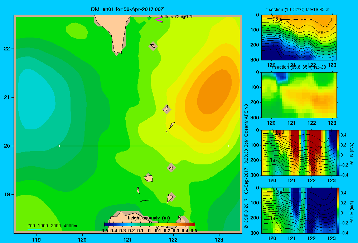
Task: Click the "14" isotherm label in the temperature section
Action: click(272, 45)
